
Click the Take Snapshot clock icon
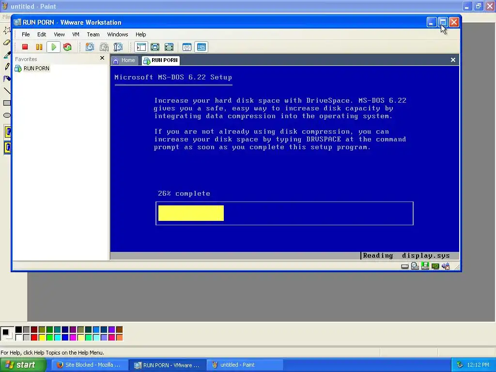pyautogui.click(x=90, y=47)
